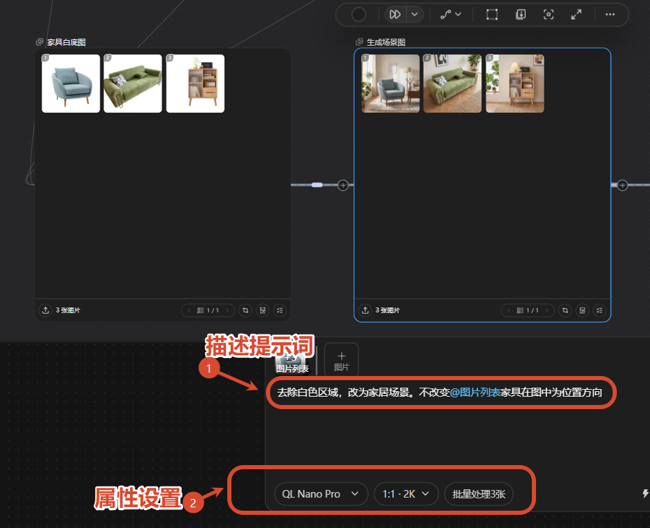The width and height of the screenshot is (650, 528).
Task: Click 3 张图片 count in 家具白底图 footer
Action: [x=68, y=310]
